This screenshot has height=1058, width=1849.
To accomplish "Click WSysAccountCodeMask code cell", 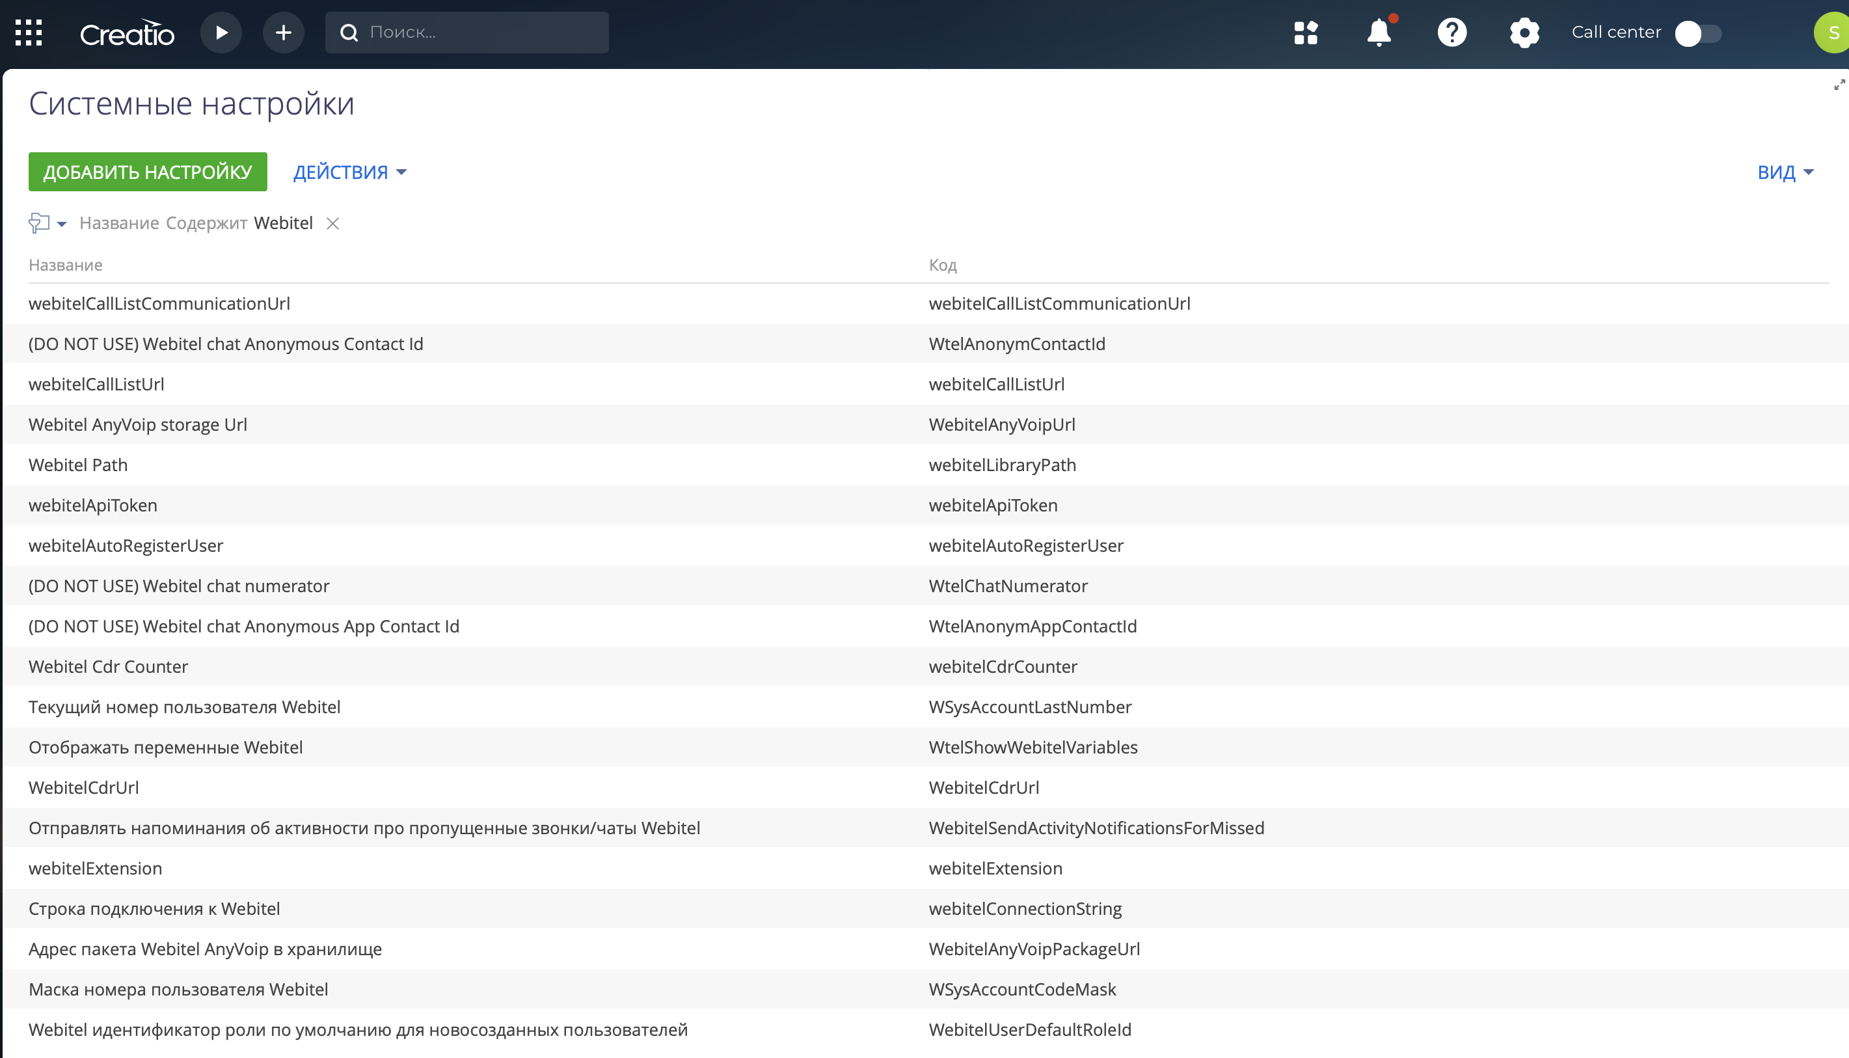I will coord(1022,989).
